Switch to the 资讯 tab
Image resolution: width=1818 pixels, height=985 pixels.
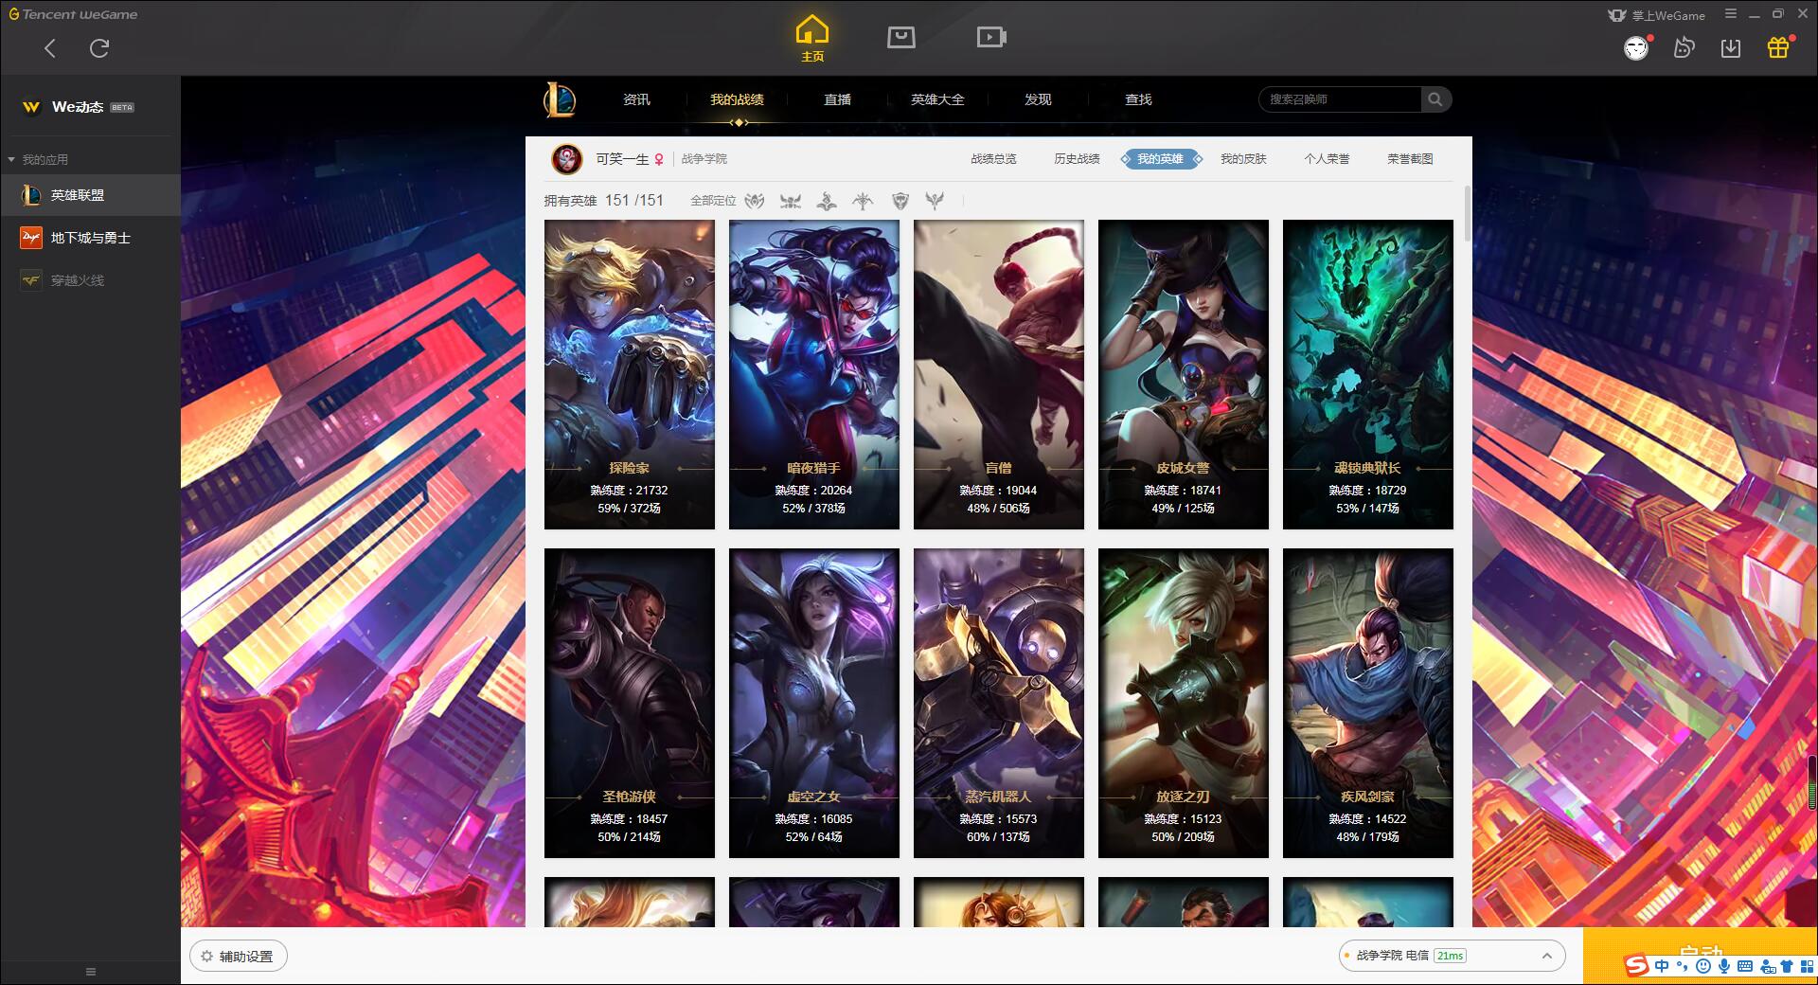tap(636, 99)
